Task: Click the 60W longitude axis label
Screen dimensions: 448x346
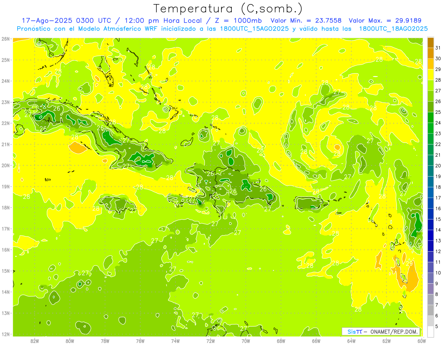Action: [x=421, y=341]
